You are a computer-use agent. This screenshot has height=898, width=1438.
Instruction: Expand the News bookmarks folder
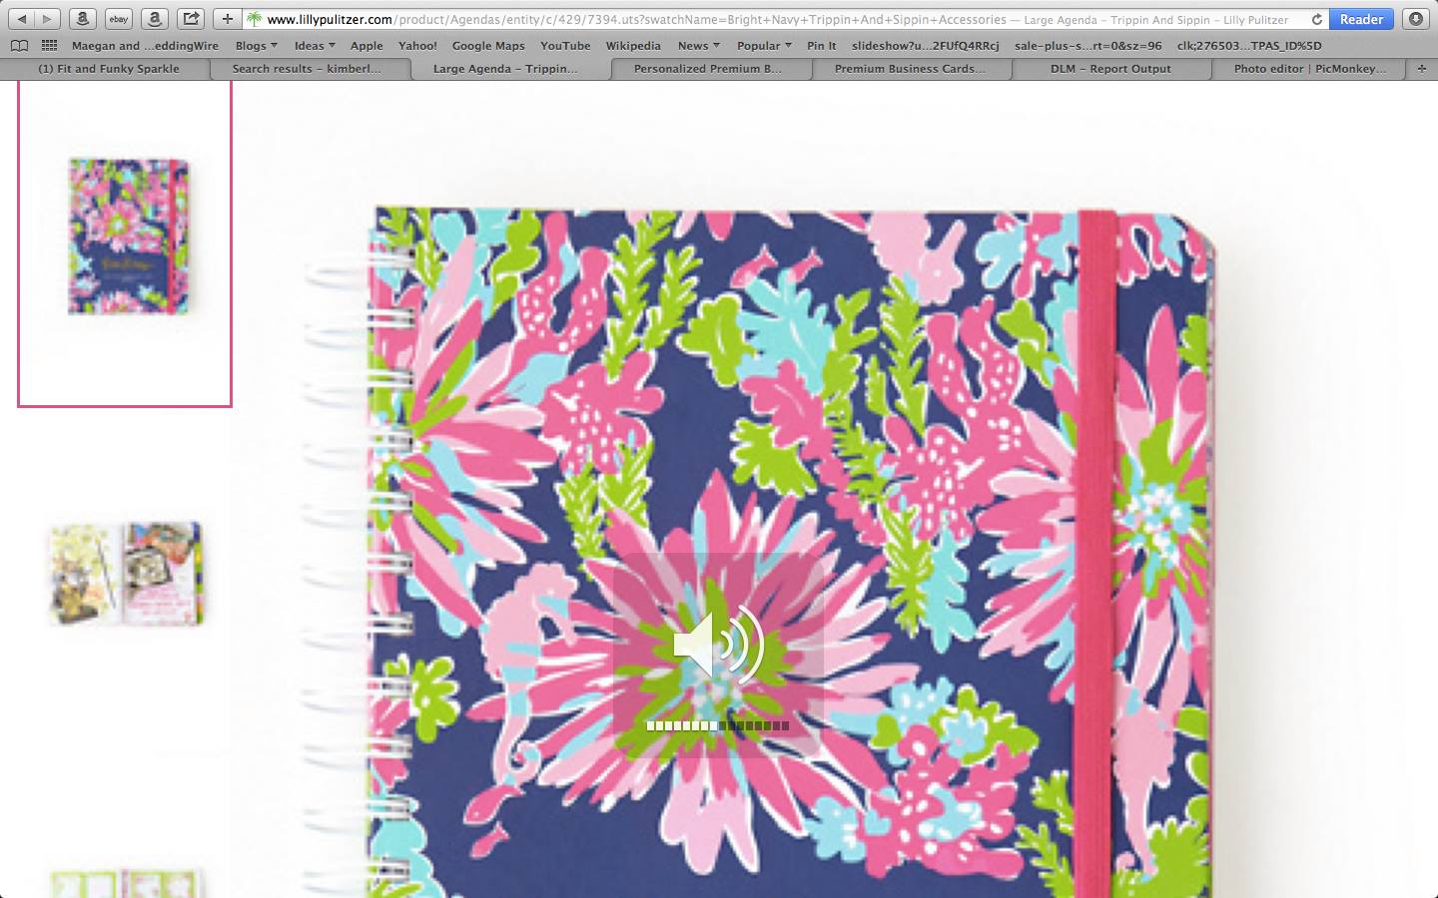(x=698, y=46)
